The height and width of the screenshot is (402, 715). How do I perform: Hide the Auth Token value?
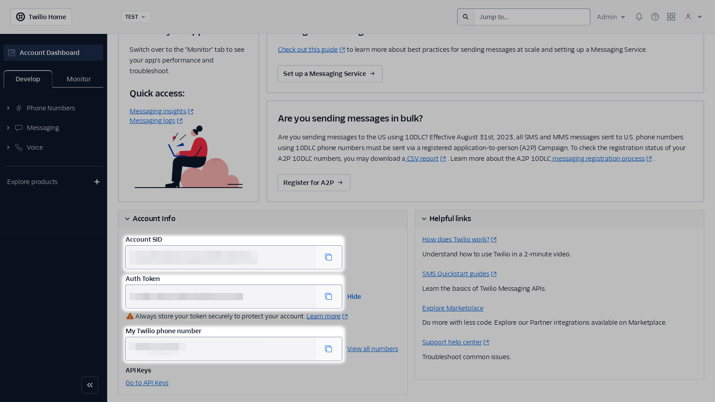[354, 297]
